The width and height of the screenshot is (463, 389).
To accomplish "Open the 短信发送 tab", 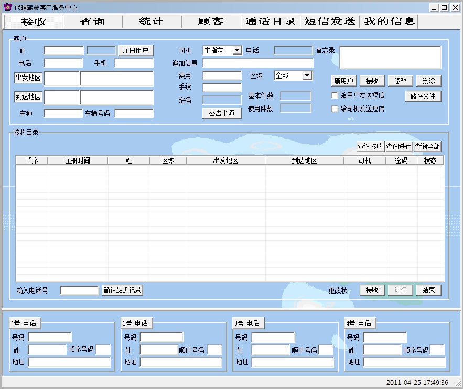I will click(x=329, y=21).
